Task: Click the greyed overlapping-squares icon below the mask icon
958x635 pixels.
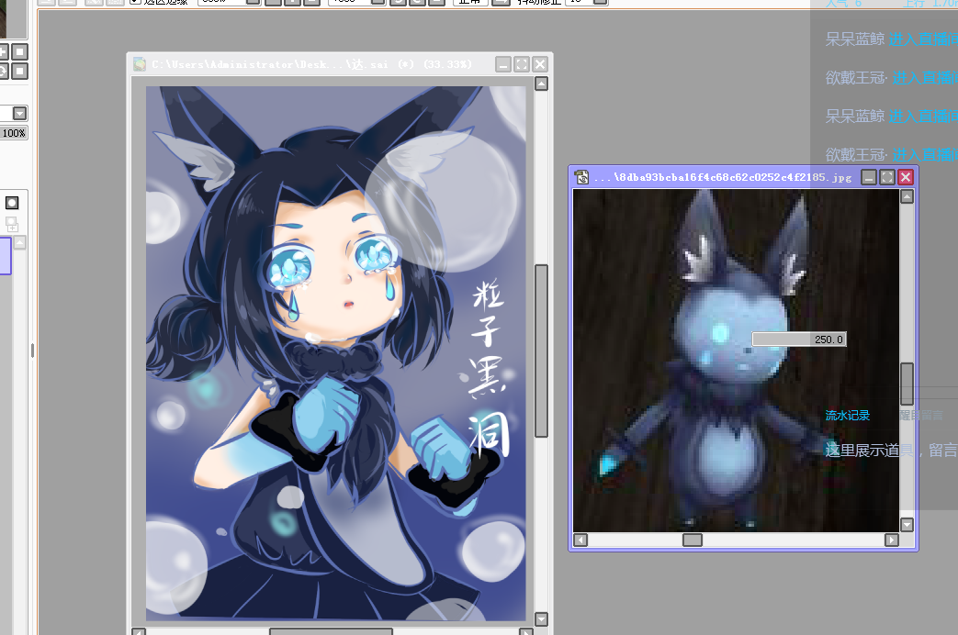Action: pos(12,224)
